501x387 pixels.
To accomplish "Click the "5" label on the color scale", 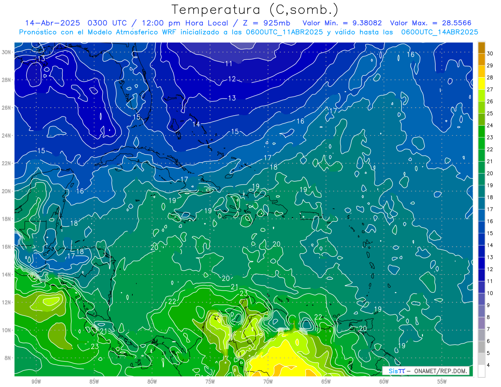I will point(489,353).
